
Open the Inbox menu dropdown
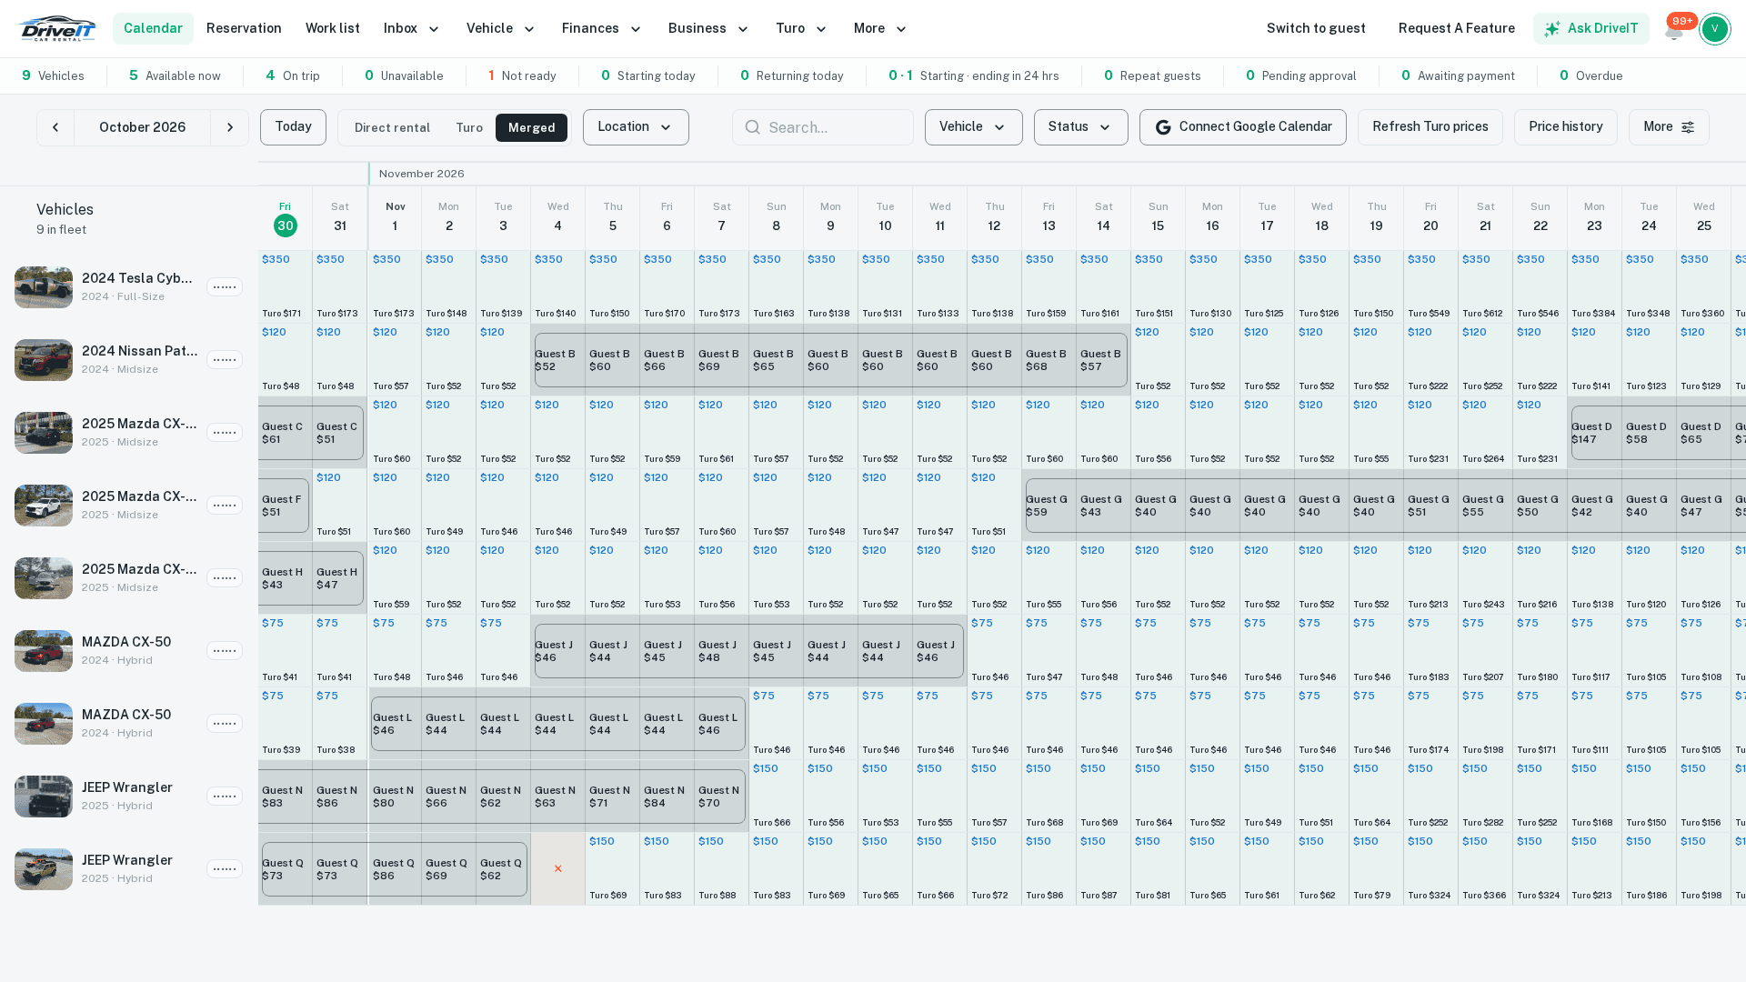tap(412, 29)
